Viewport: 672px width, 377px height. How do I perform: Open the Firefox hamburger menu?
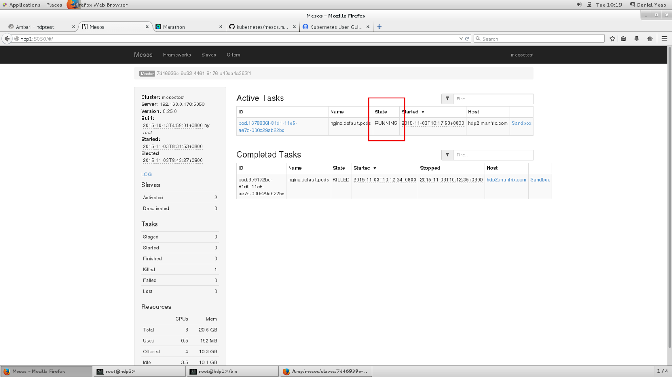pos(664,39)
